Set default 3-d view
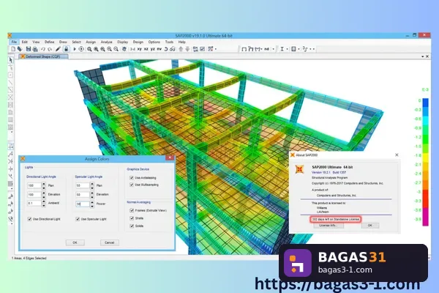 [132, 49]
